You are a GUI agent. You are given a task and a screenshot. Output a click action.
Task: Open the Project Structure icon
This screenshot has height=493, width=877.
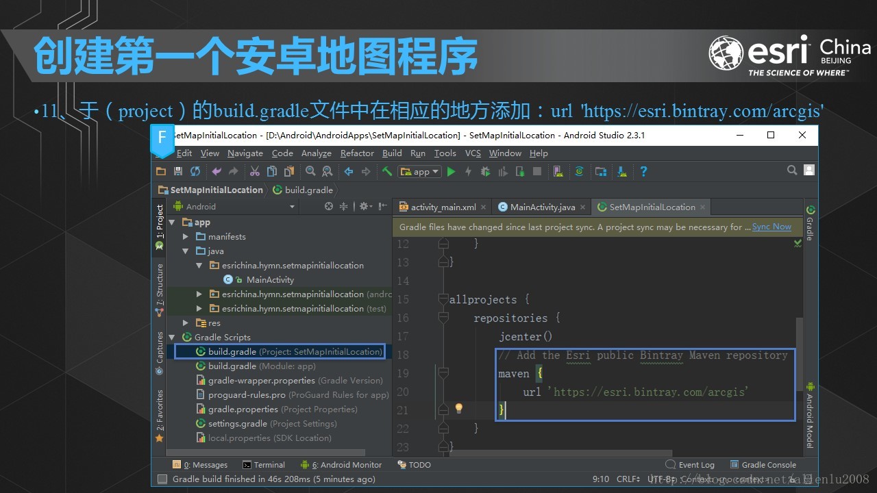(x=601, y=171)
